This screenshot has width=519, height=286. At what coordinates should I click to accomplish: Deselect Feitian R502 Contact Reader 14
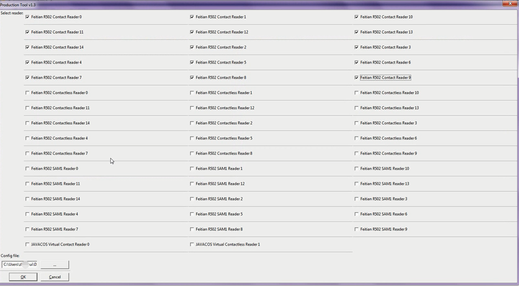pyautogui.click(x=28, y=47)
